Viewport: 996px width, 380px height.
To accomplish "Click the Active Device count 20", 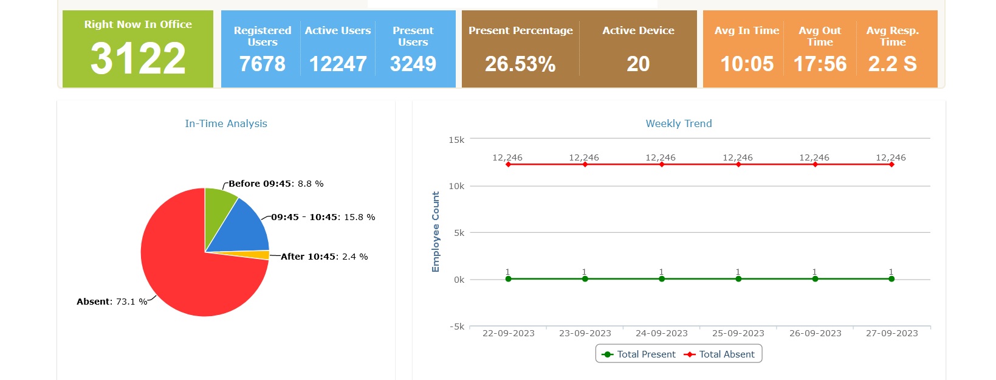I will click(638, 64).
